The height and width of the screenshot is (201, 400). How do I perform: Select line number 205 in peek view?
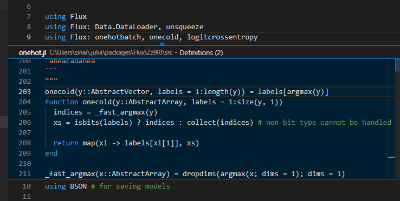pyautogui.click(x=25, y=112)
